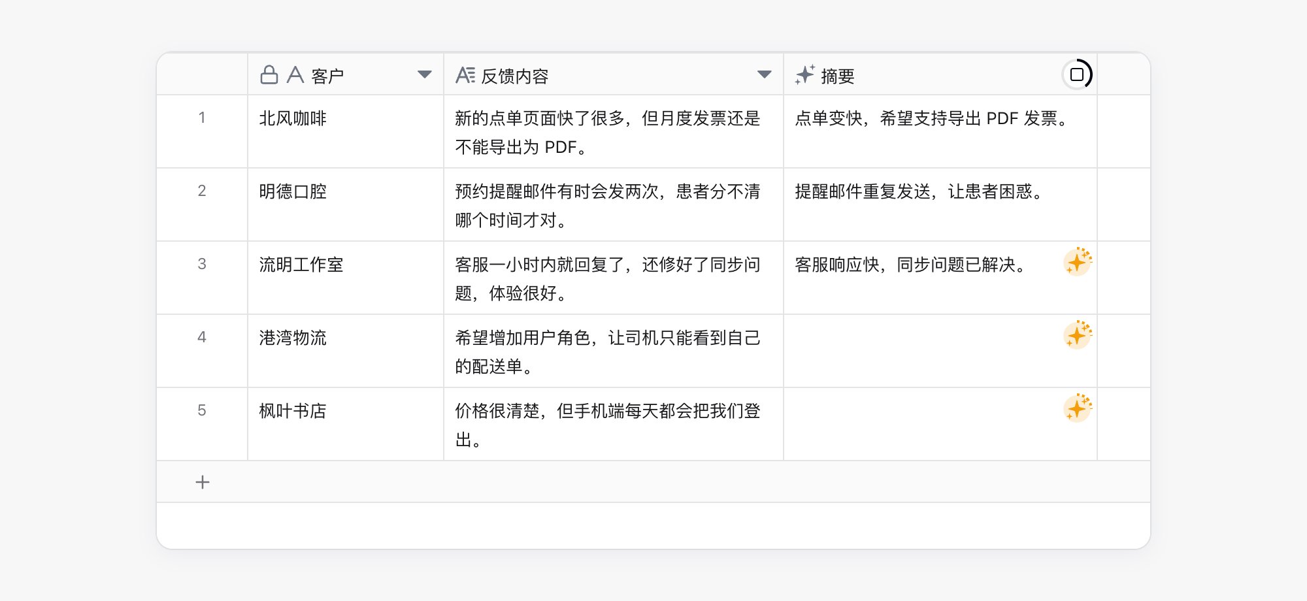
Task: Select row number 3
Action: (202, 264)
